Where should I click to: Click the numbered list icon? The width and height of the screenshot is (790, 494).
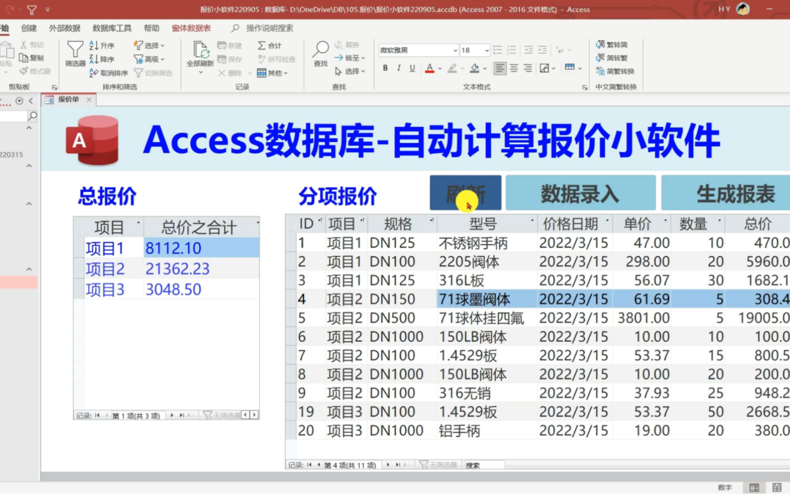(512, 50)
